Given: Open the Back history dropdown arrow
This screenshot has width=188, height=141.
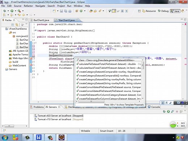Looking at the screenshot, I should (27, 15).
